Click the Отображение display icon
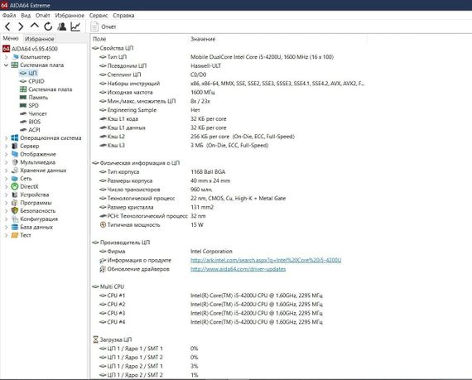This screenshot has width=472, height=380. [x=15, y=154]
